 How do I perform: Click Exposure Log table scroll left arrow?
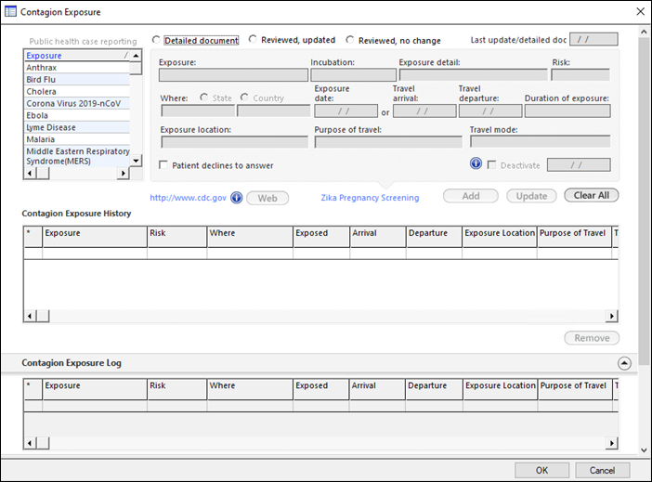(30, 443)
